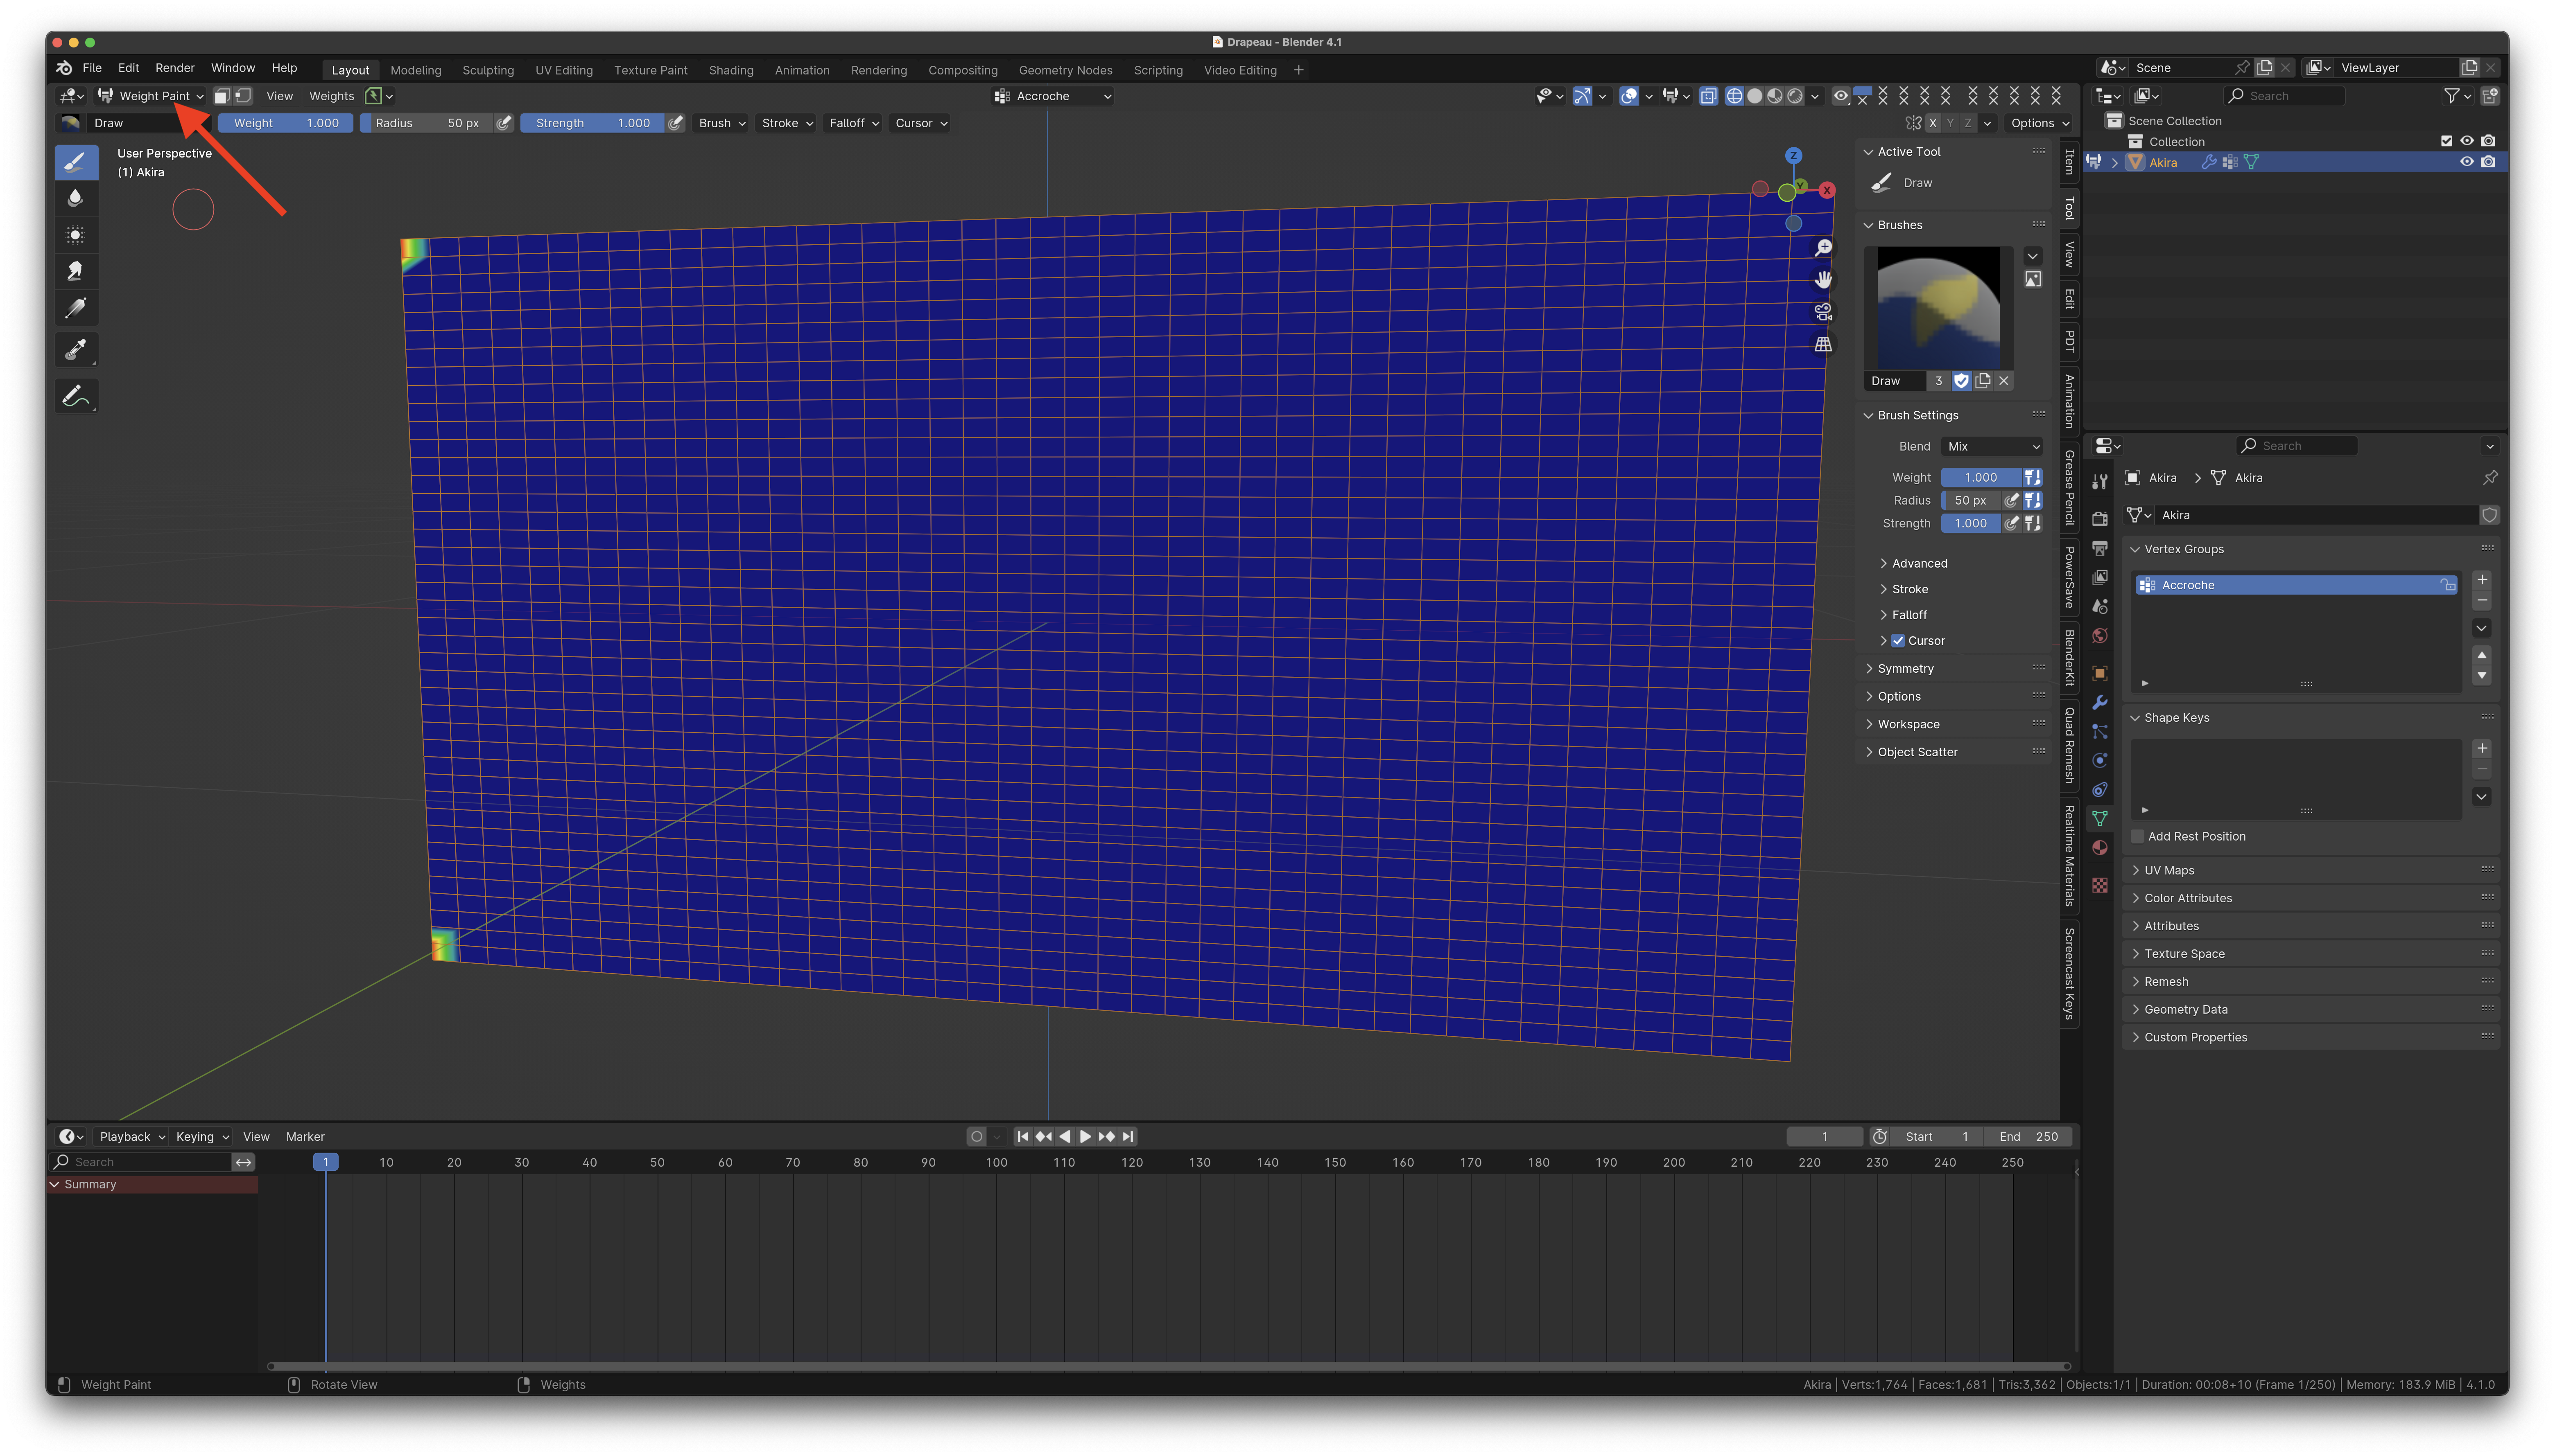The width and height of the screenshot is (2555, 1456).
Task: Open the Accroche vertex group dropdown in header
Action: 1052,96
